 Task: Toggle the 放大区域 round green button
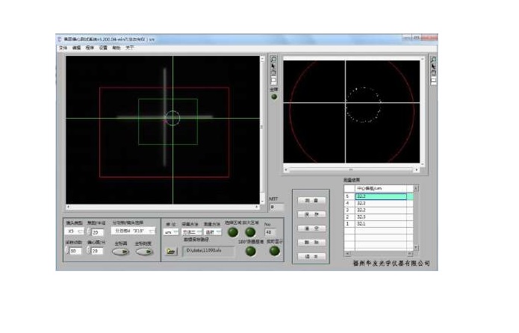(x=250, y=232)
